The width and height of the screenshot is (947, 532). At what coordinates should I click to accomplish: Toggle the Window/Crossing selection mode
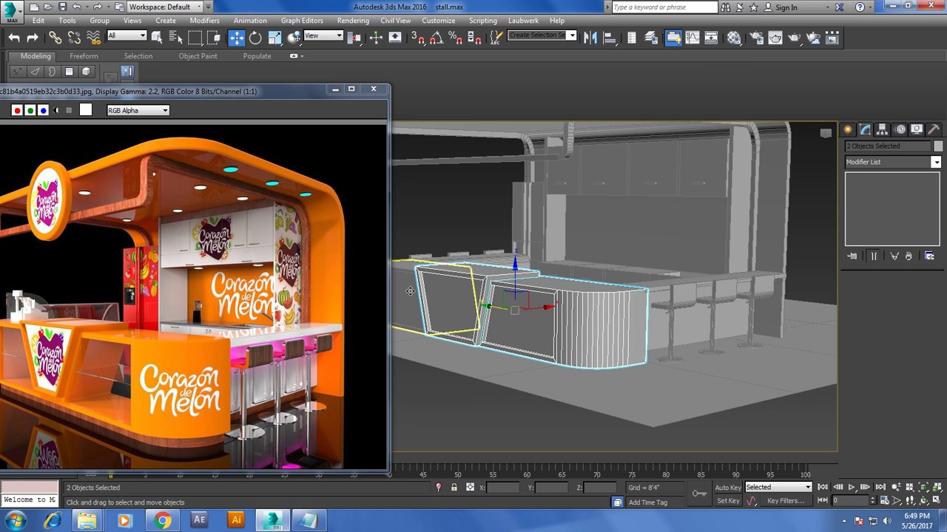214,37
